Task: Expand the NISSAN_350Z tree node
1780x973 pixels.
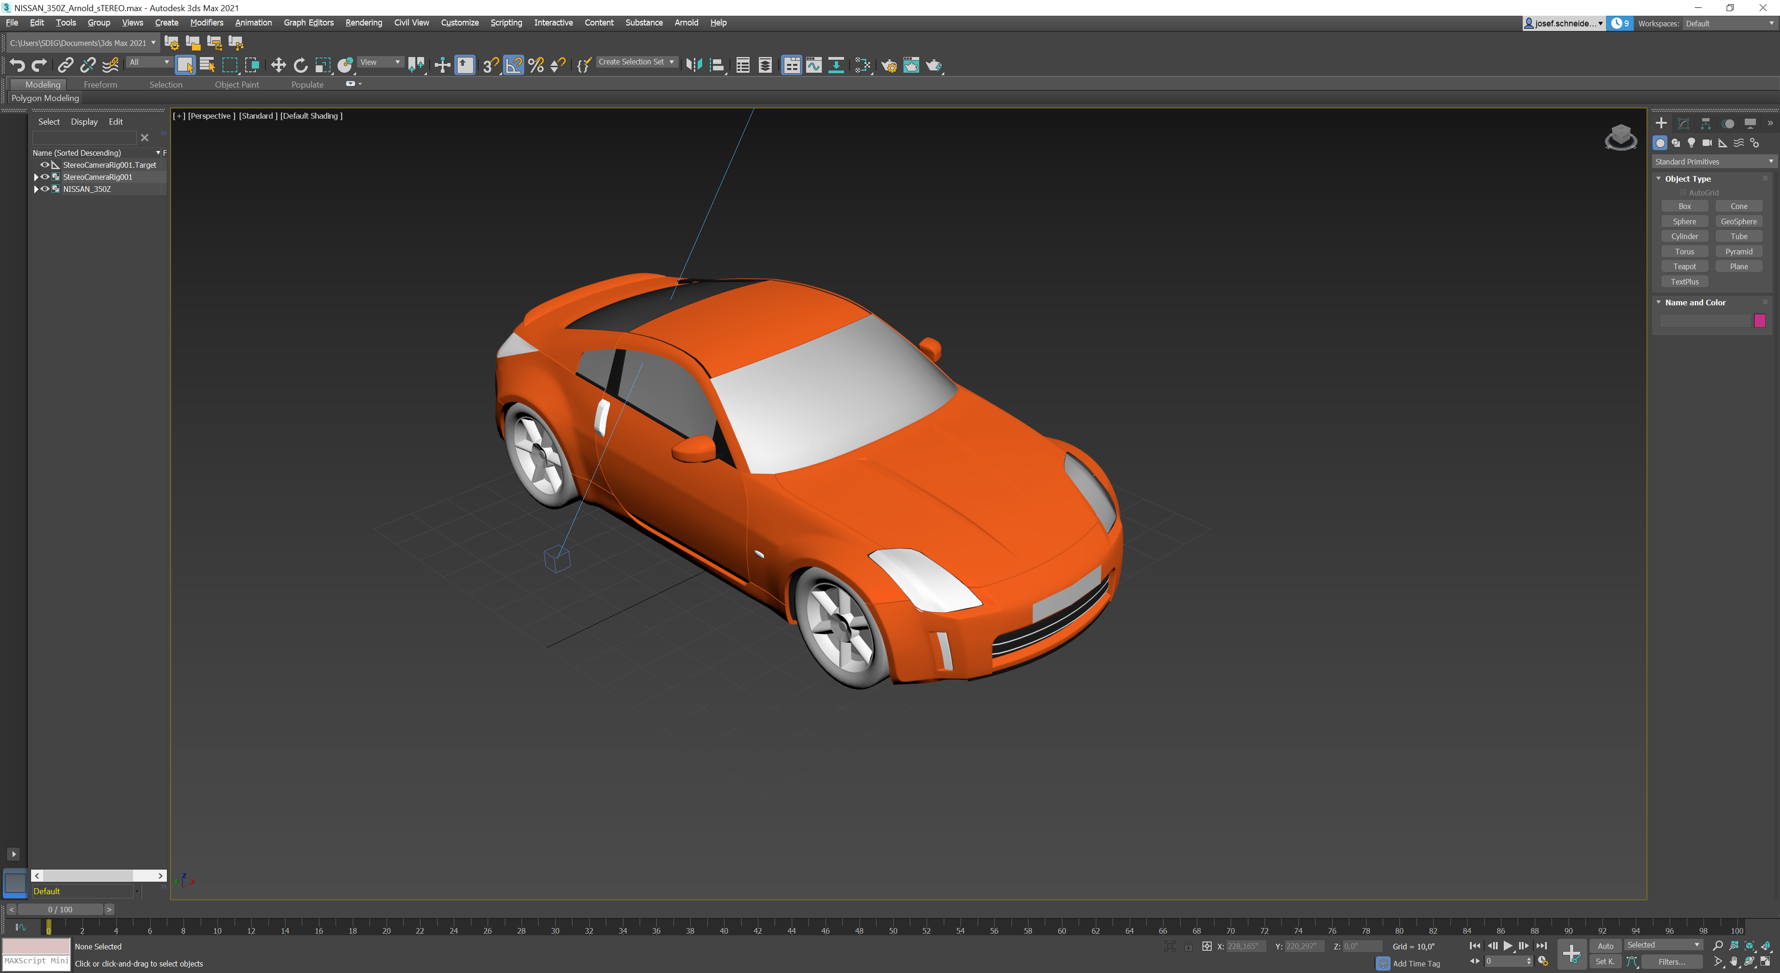Action: (x=36, y=189)
